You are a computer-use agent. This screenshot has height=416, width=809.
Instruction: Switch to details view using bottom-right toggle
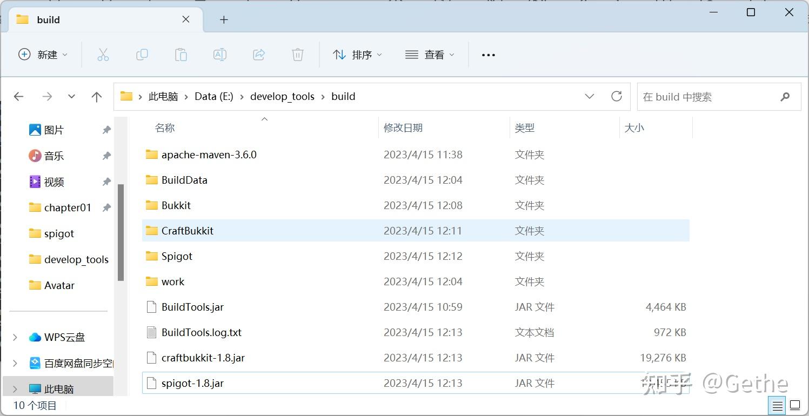click(777, 405)
